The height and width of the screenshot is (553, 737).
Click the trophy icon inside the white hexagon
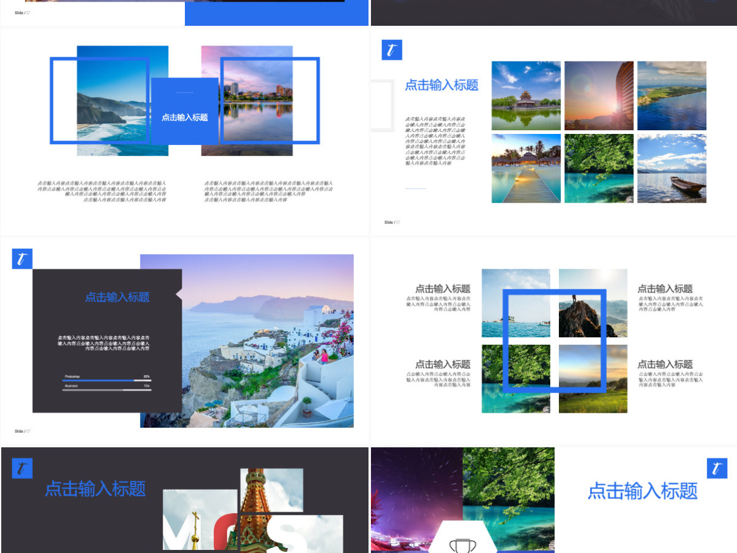(x=462, y=545)
